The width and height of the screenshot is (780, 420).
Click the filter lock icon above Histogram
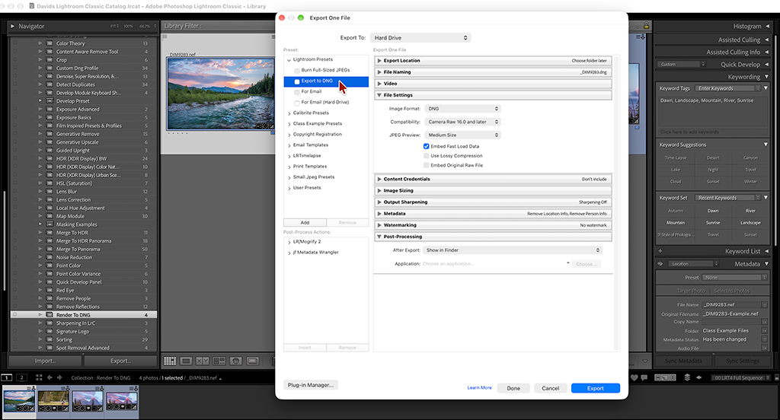[x=646, y=26]
